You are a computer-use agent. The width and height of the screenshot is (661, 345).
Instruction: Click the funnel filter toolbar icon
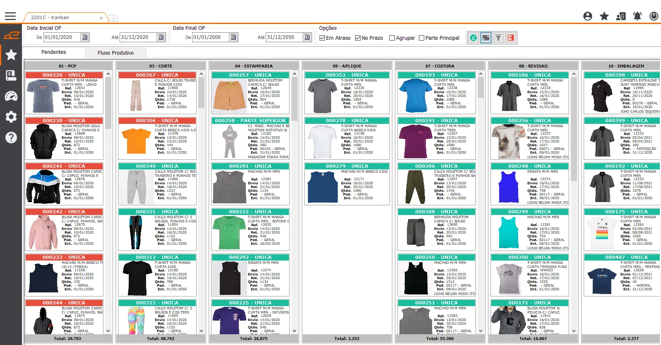pyautogui.click(x=498, y=38)
